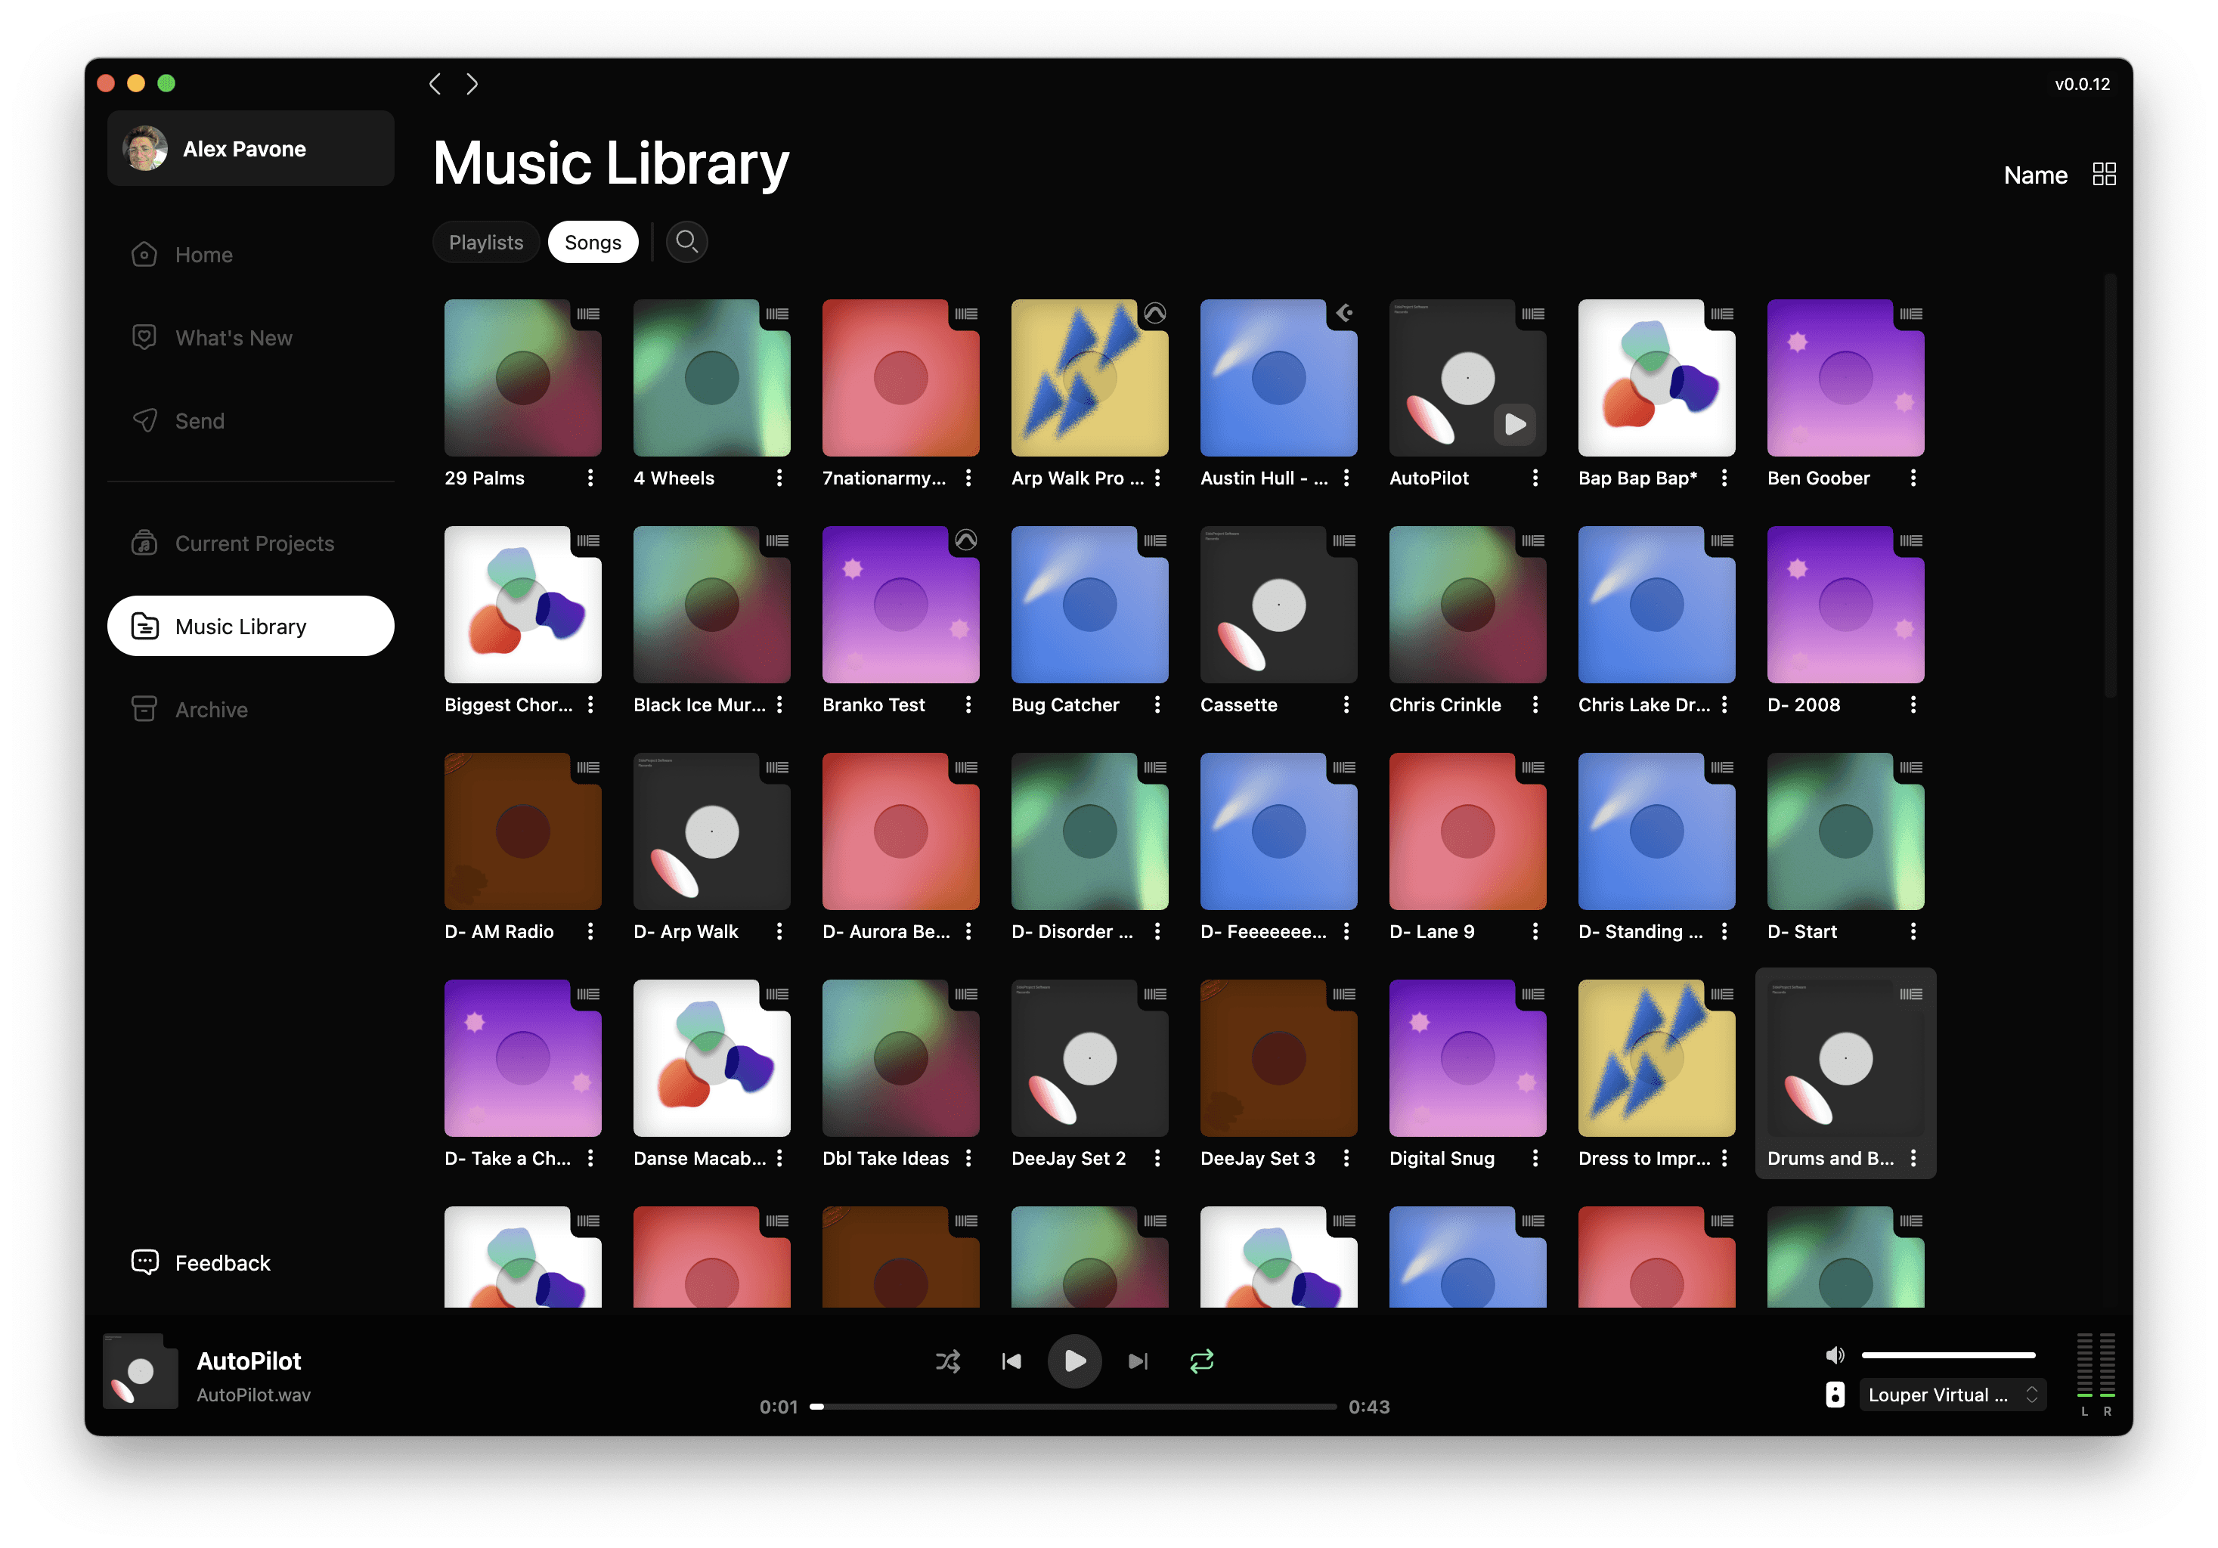This screenshot has width=2218, height=1548.
Task: Click the search magnifier icon
Action: 686,241
